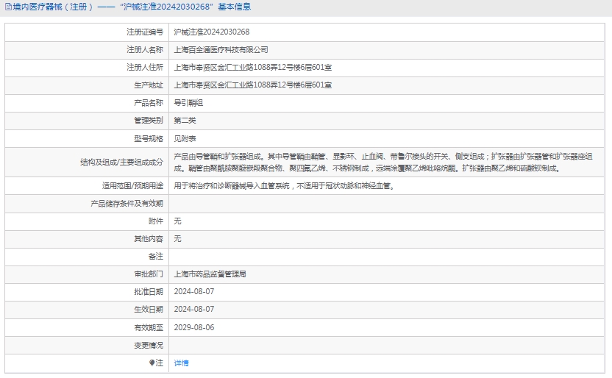Viewport: 612px width, 378px height.
Task: Click the 备注 row label
Action: pos(155,256)
